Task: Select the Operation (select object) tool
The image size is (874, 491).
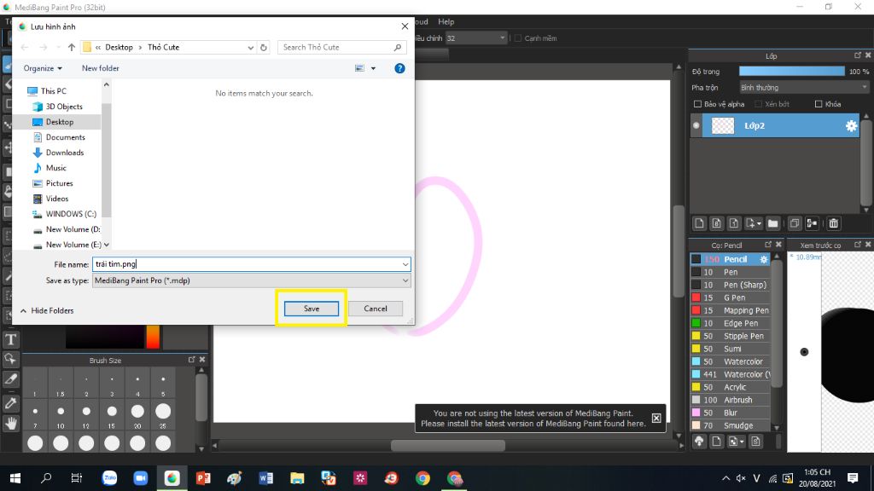Action: click(x=10, y=359)
